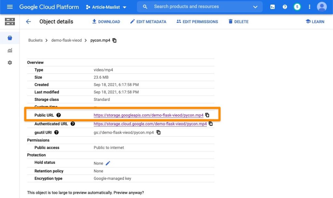Copy the gsutil URI to clipboard

point(158,132)
